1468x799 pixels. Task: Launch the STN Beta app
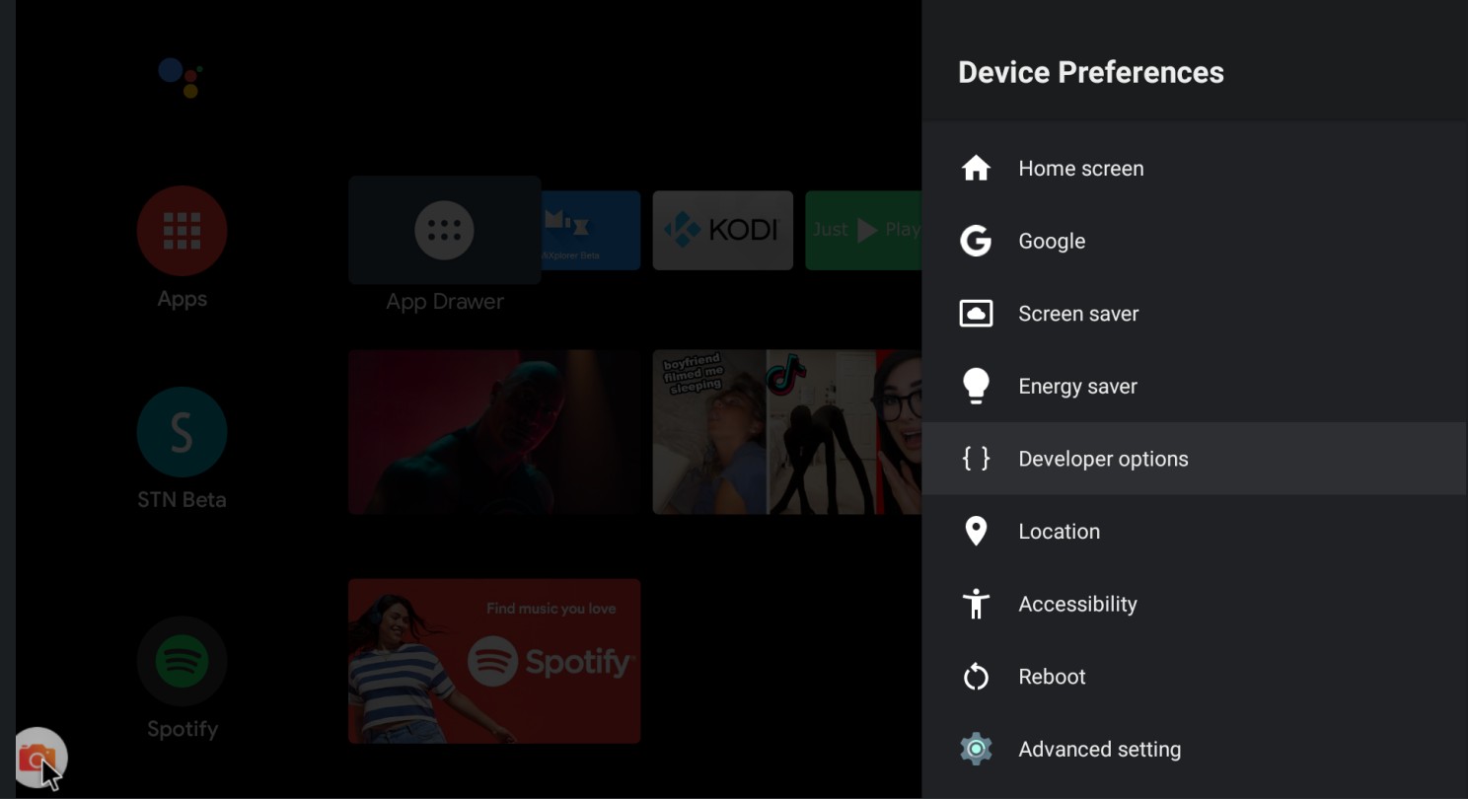click(182, 432)
